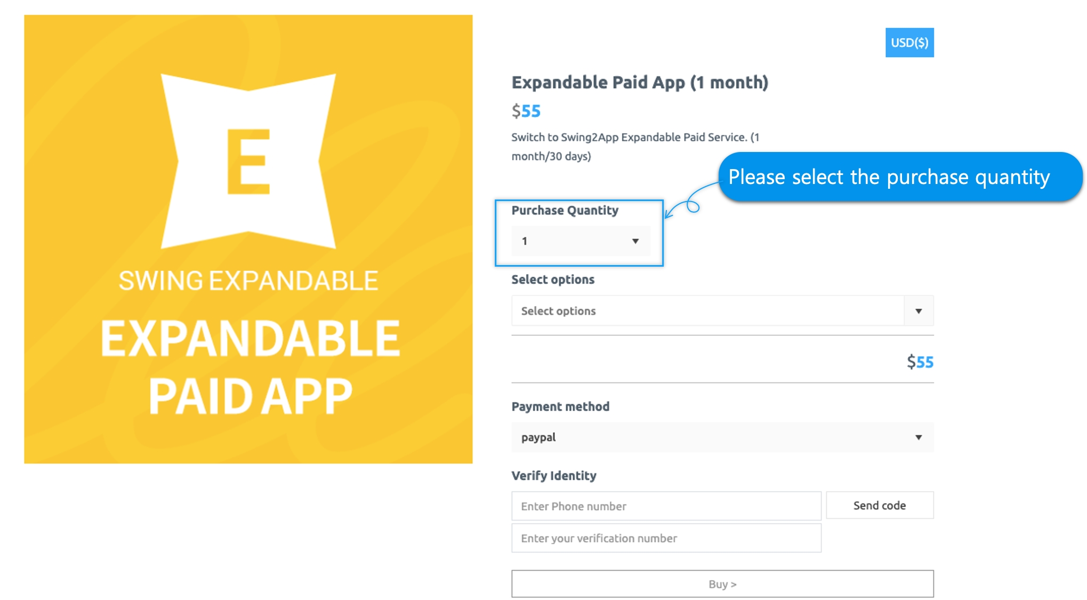Click the Purchase Quantity dropdown arrow

[635, 242]
